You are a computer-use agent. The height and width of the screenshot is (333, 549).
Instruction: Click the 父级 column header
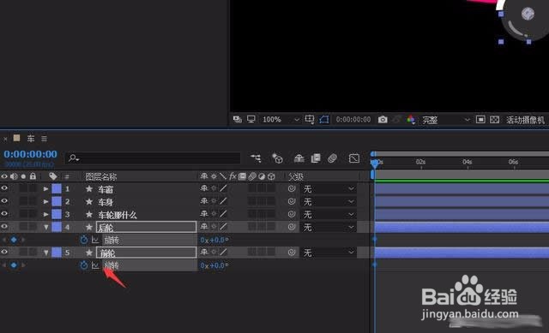click(x=295, y=176)
